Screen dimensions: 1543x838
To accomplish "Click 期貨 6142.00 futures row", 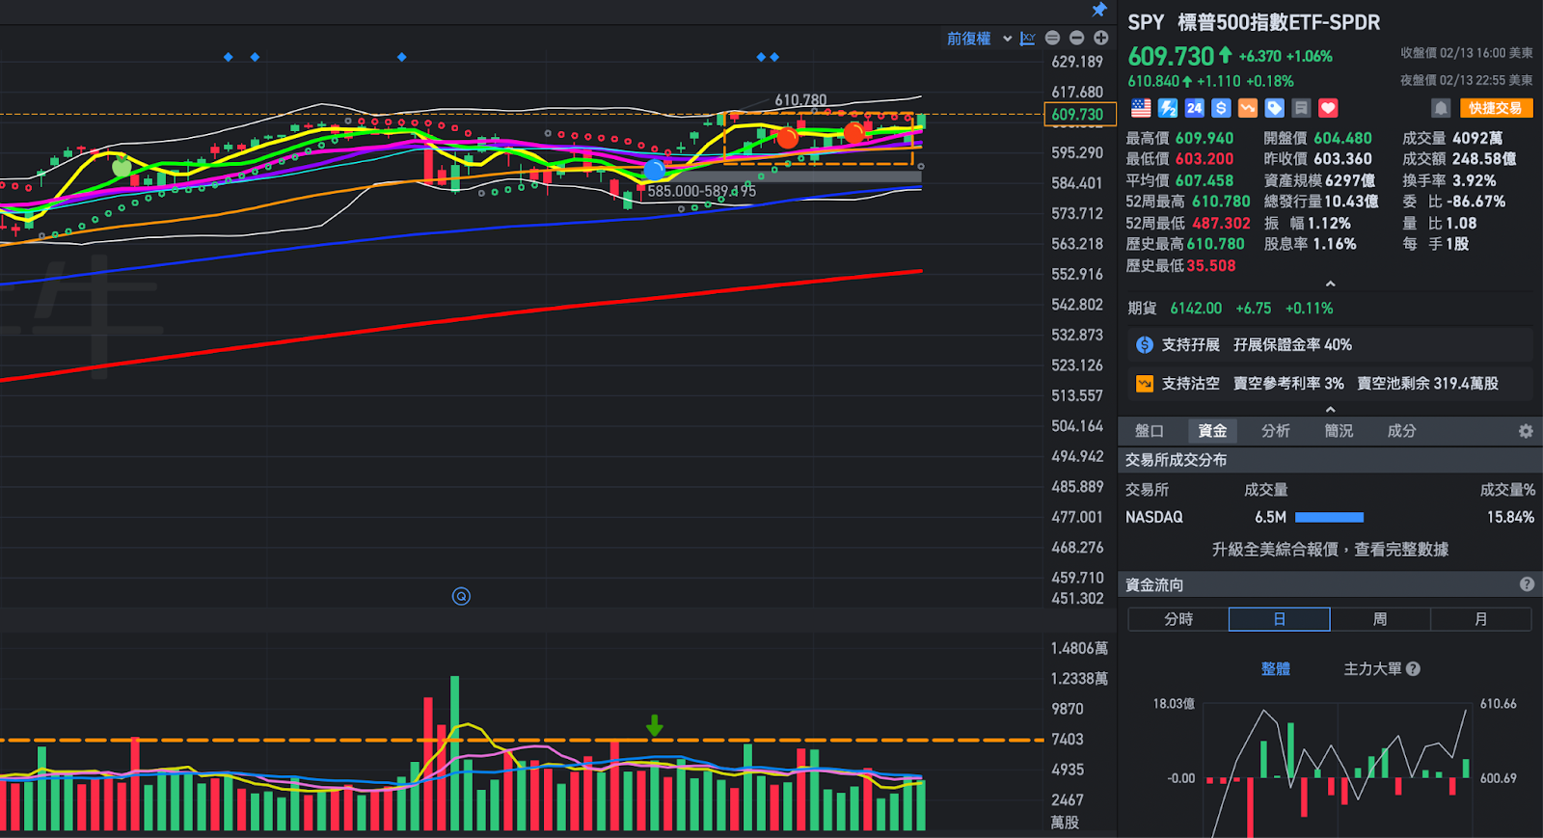I will point(1231,309).
